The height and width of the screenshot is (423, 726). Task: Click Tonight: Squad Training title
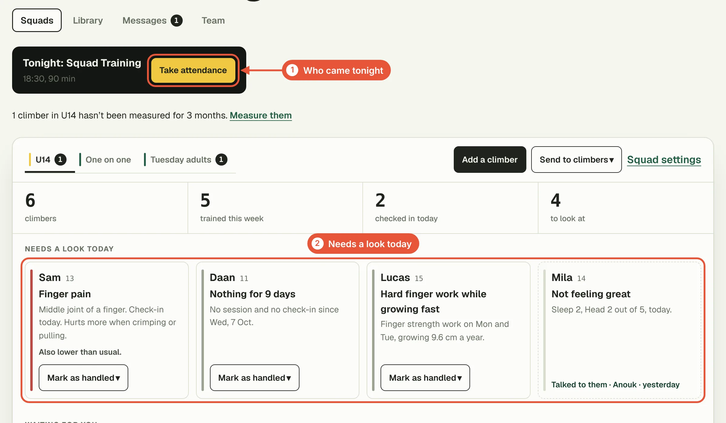click(x=82, y=63)
